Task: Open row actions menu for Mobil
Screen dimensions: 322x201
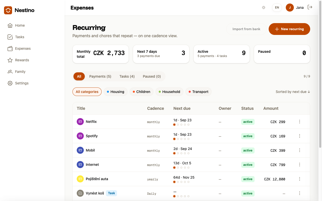Action: point(300,150)
